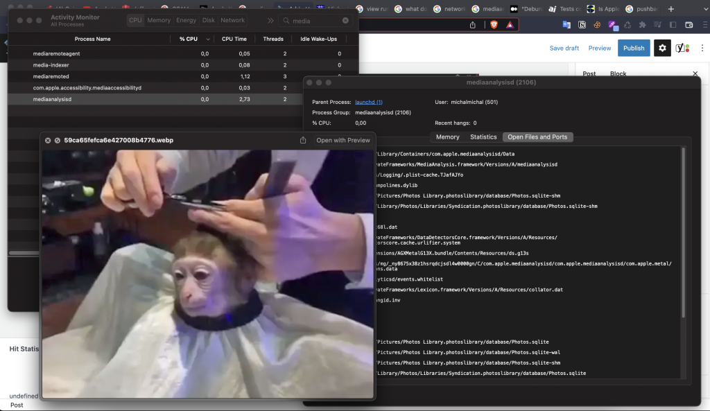Viewport: 710px width, 411px height.
Task: Toggle the browser sidebar panel icon
Action: coord(673,25)
